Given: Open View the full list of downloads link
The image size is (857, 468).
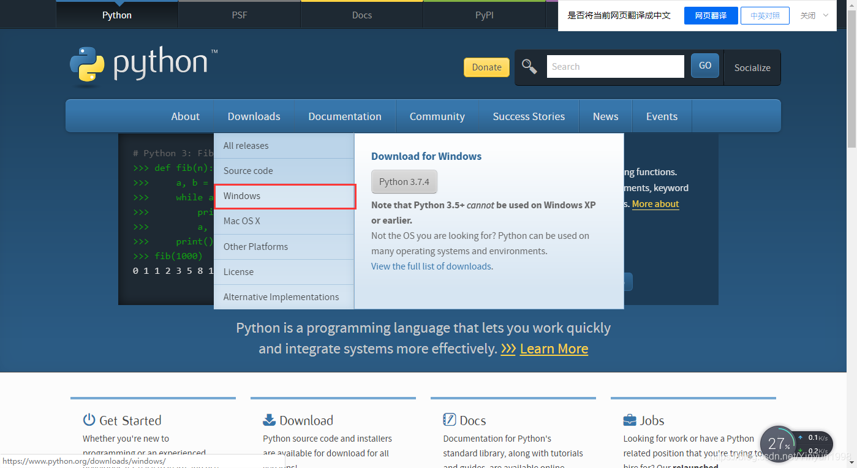Looking at the screenshot, I should [x=431, y=266].
